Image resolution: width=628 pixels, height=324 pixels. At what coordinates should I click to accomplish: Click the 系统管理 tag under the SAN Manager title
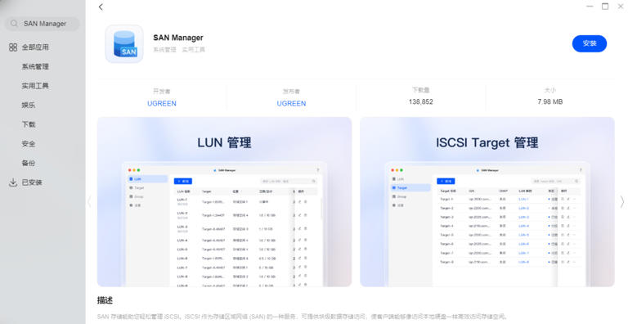164,50
